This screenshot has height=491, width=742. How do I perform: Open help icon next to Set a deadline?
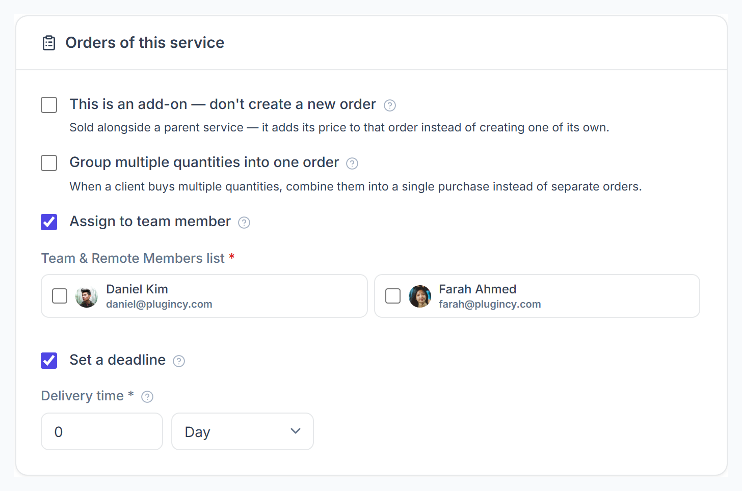179,361
